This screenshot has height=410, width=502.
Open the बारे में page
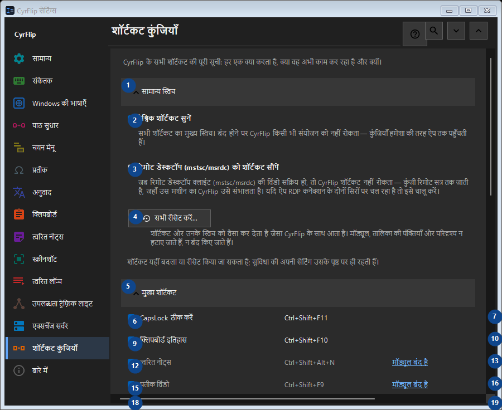coord(57,370)
